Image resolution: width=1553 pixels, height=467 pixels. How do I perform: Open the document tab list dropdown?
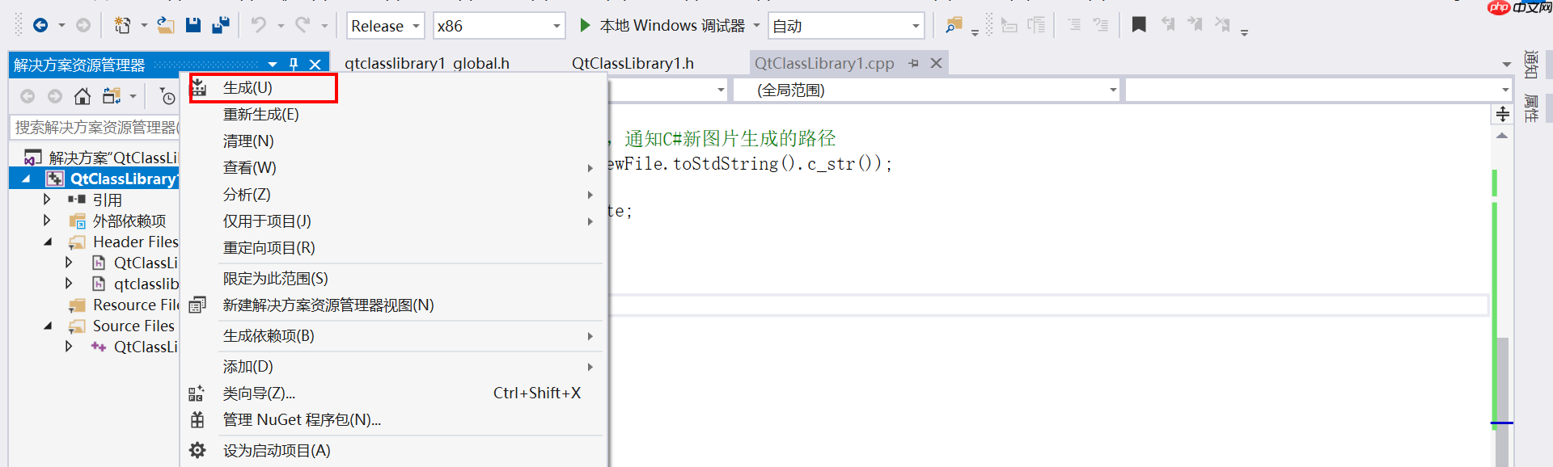coord(1506,64)
